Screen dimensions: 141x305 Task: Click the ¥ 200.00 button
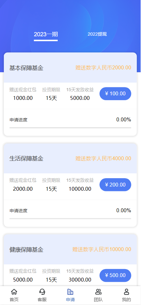(115, 185)
